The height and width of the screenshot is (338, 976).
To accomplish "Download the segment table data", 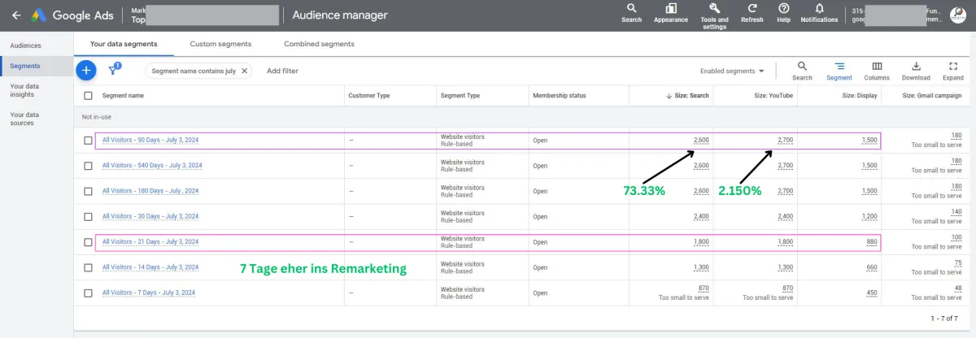I will pos(916,67).
